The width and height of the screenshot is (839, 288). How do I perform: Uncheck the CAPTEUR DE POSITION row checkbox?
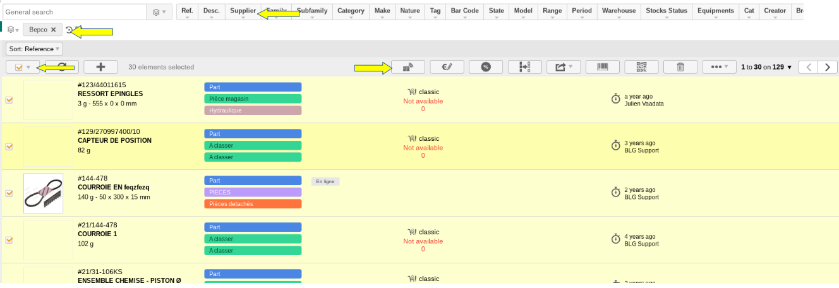pyautogui.click(x=9, y=147)
